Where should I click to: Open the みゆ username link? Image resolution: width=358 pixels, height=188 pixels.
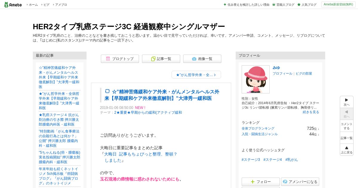click(276, 68)
